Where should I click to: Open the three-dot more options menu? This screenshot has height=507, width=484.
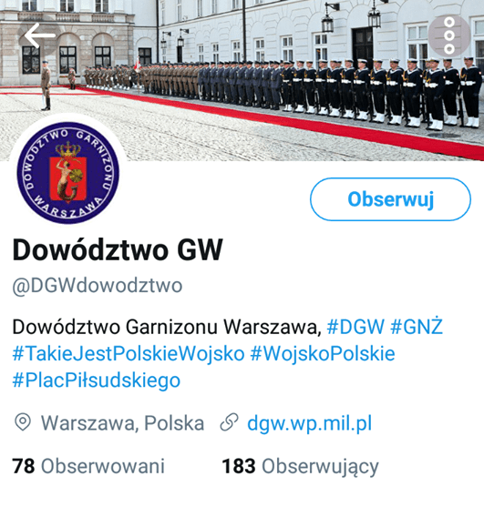[449, 35]
